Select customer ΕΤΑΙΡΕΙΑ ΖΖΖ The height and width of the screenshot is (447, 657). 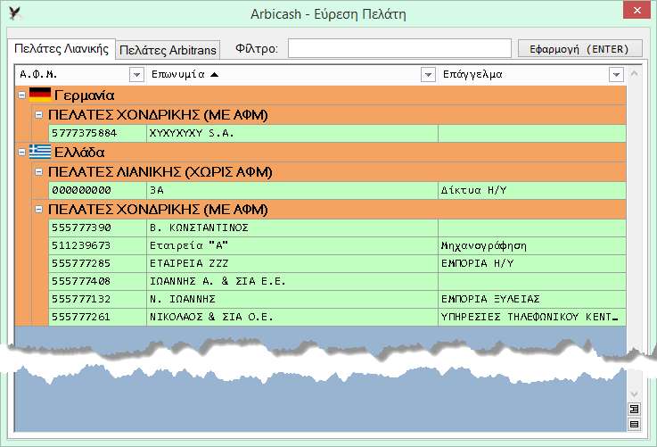(292, 263)
